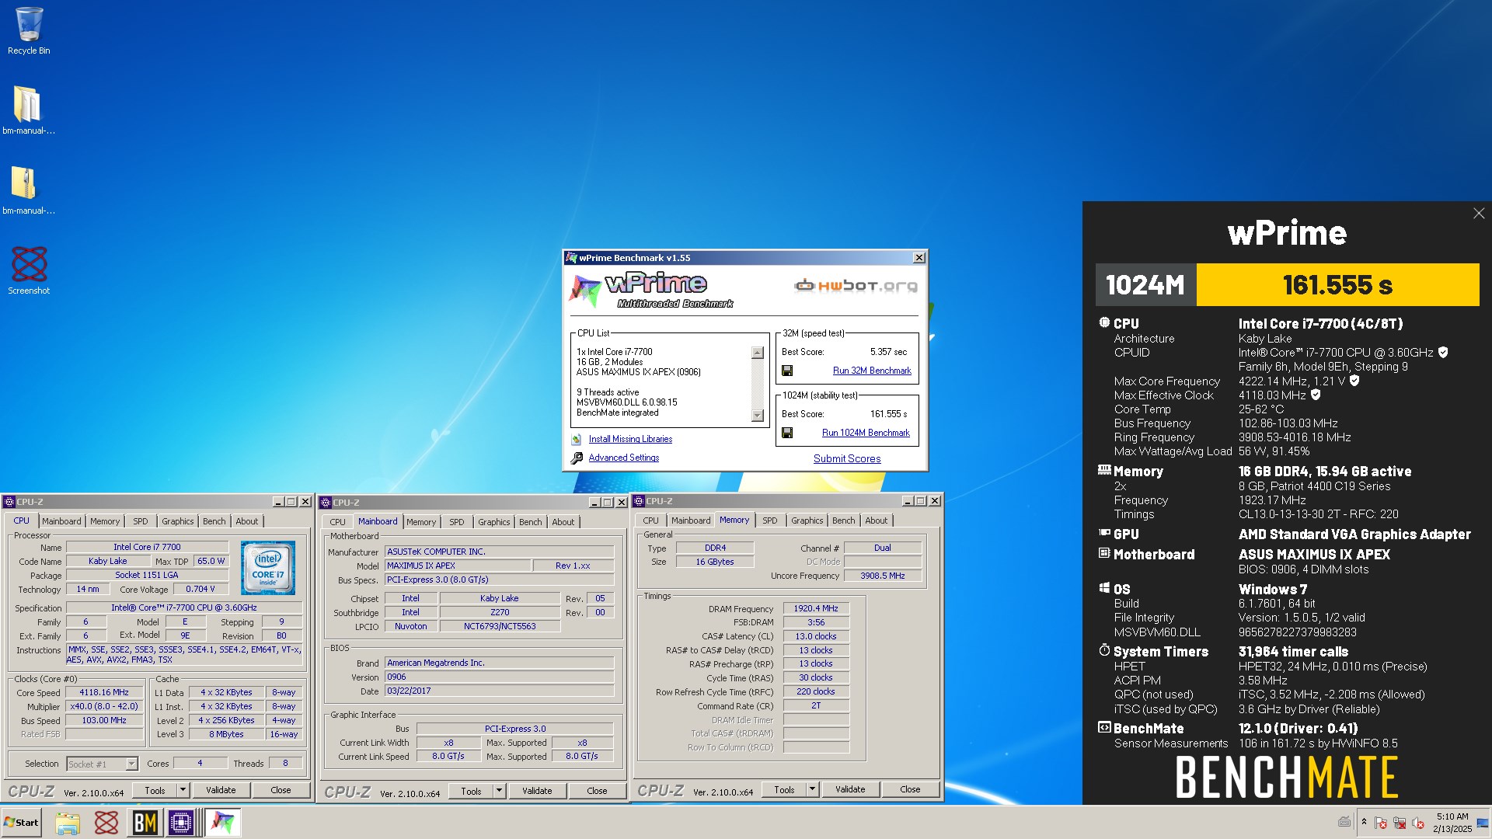Click the volume tray icon
The image size is (1492, 839).
[1418, 823]
